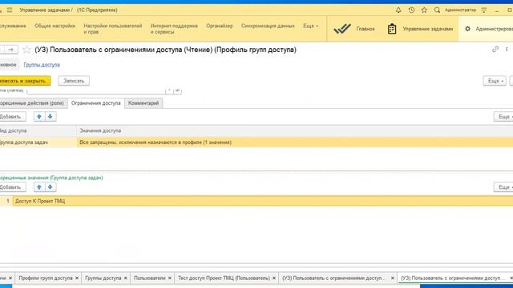Copy link to this form
This screenshot has height=288, width=513.
495,50
